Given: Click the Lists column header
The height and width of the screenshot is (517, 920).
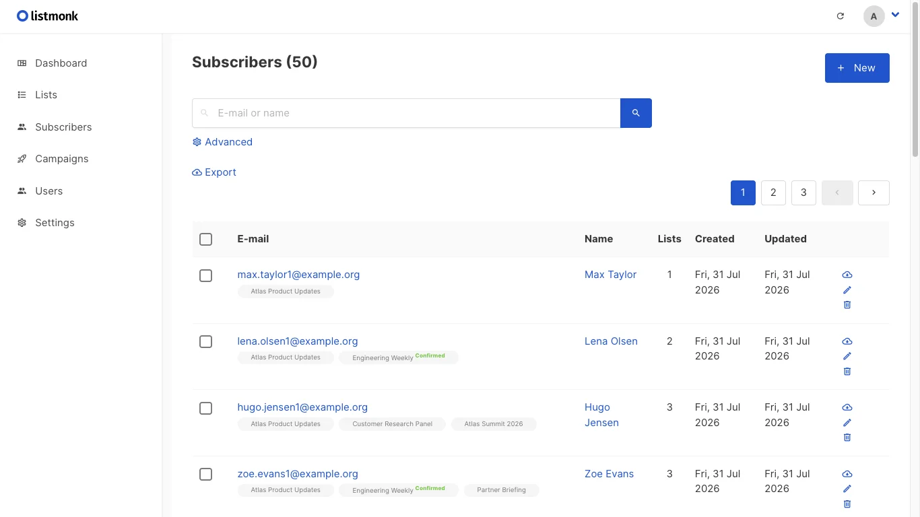Looking at the screenshot, I should pyautogui.click(x=669, y=239).
